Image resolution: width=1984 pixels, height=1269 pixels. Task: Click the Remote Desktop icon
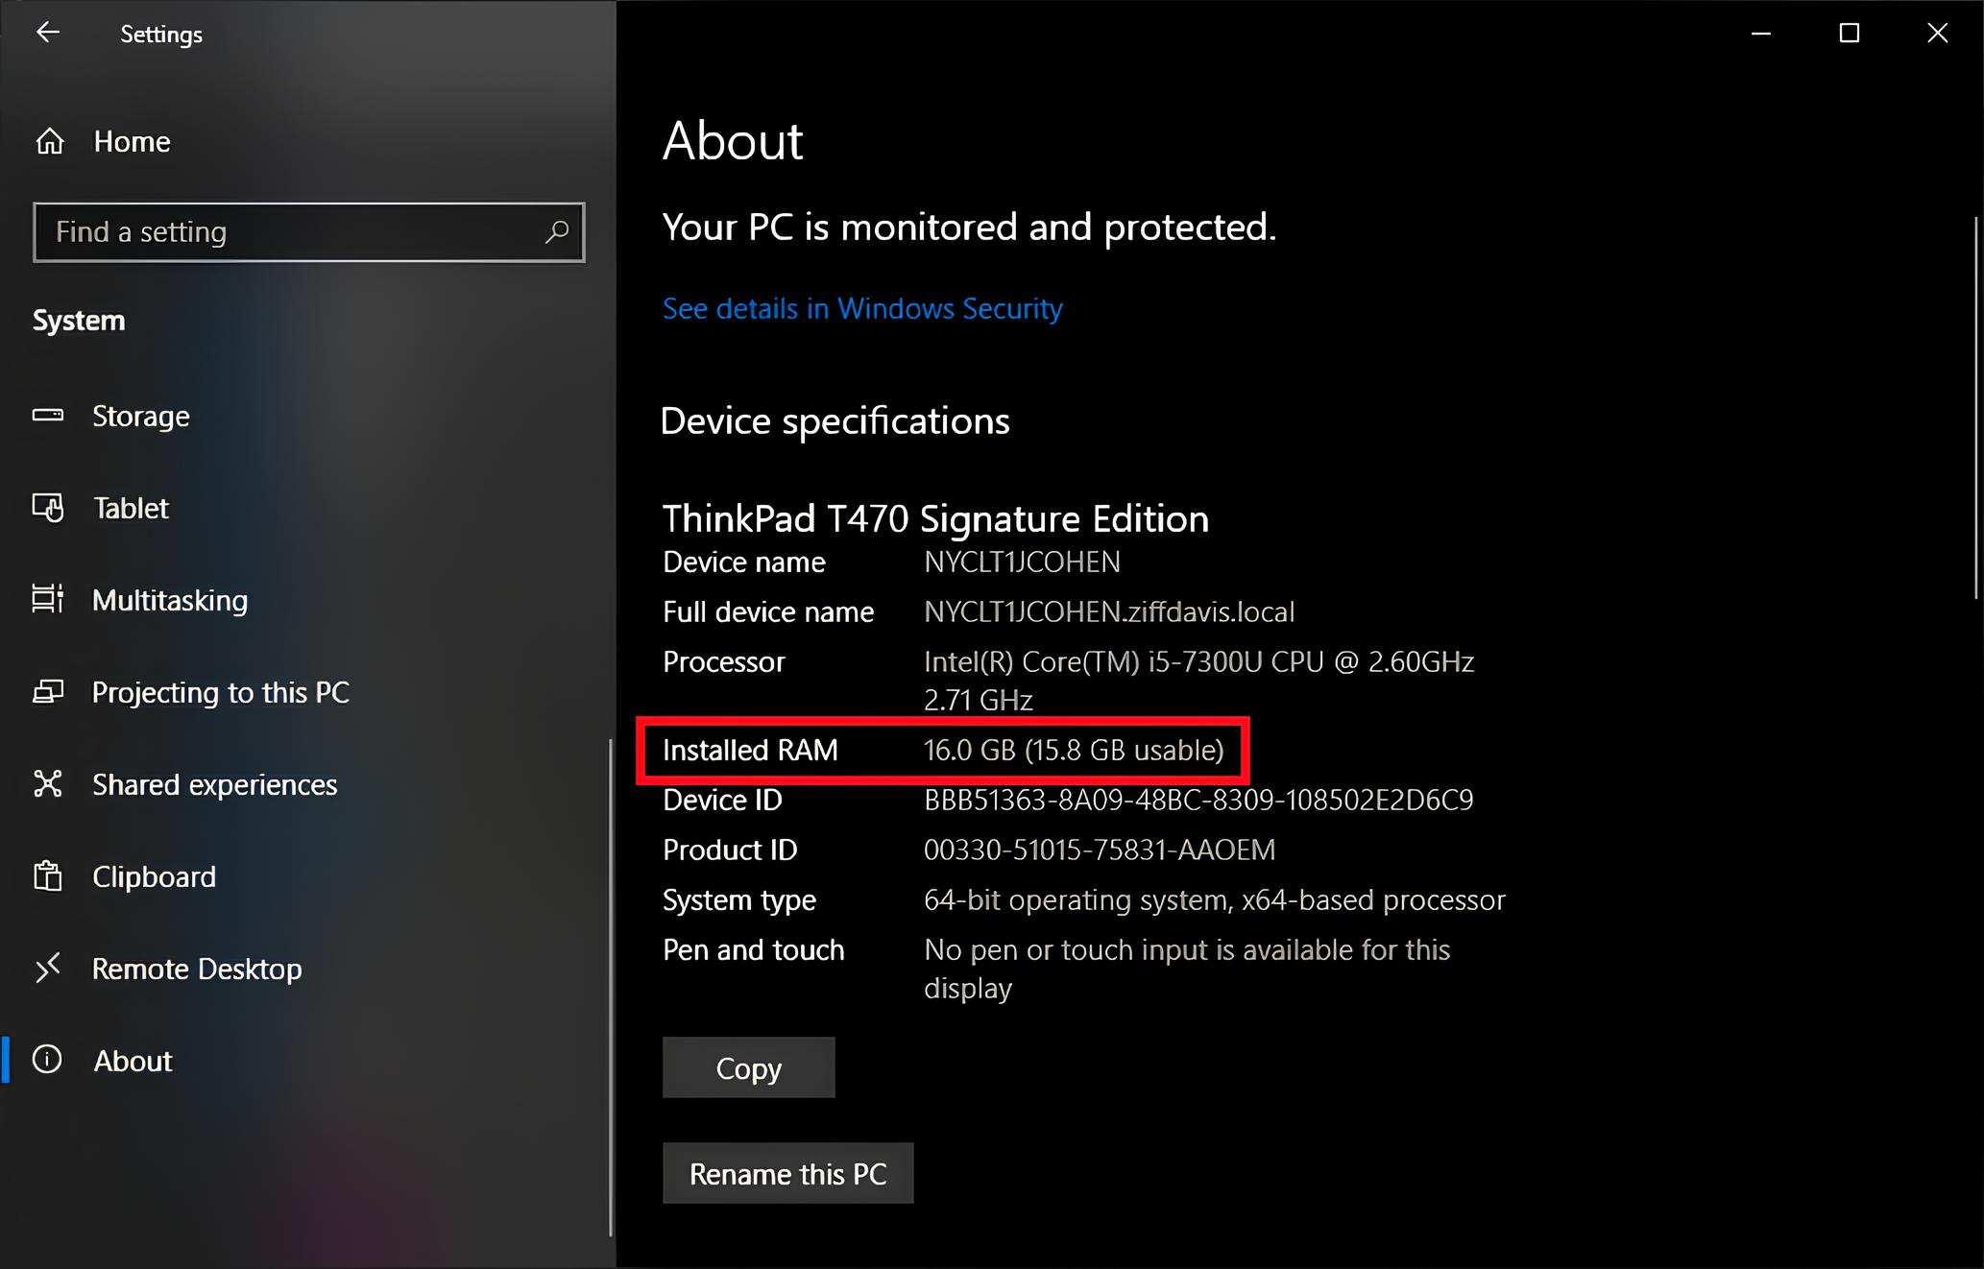pos(48,968)
